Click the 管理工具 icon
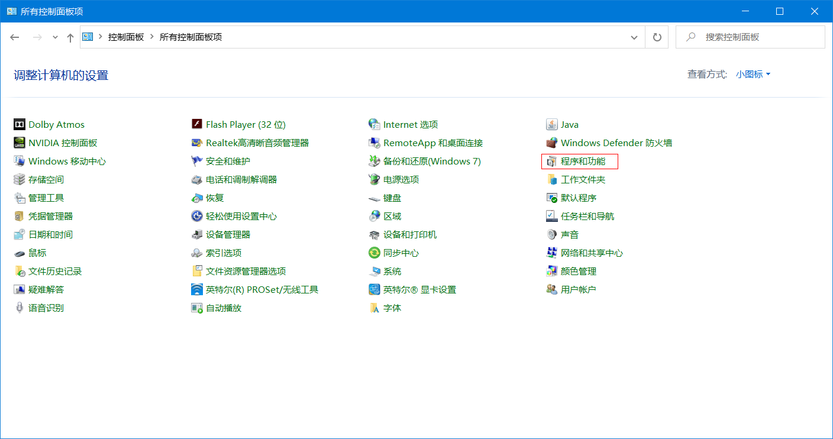The height and width of the screenshot is (439, 833). pyautogui.click(x=20, y=198)
